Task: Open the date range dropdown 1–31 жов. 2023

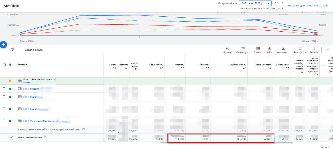Action: tap(255, 3)
